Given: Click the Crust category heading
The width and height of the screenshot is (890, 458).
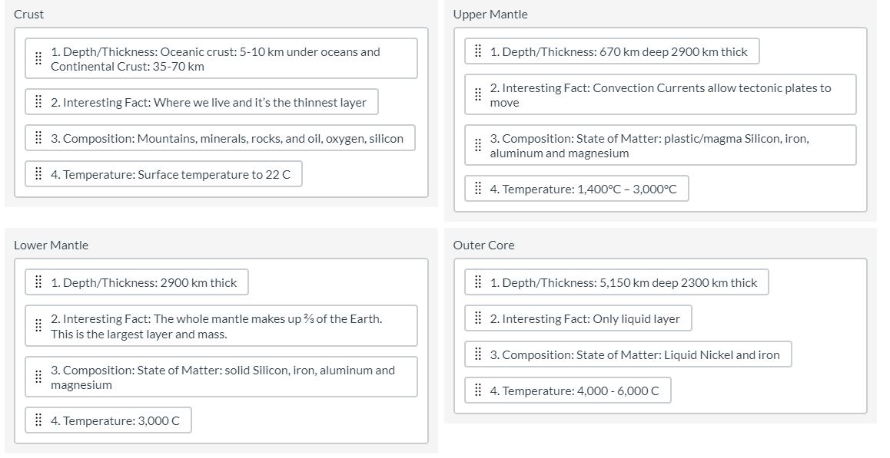Looking at the screenshot, I should coord(29,15).
